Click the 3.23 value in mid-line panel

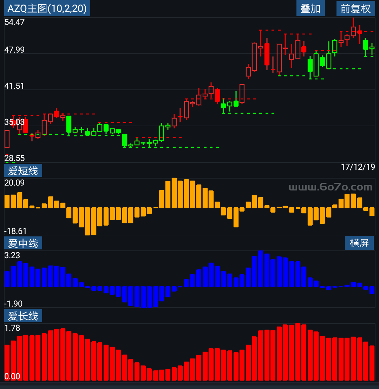click(x=12, y=255)
